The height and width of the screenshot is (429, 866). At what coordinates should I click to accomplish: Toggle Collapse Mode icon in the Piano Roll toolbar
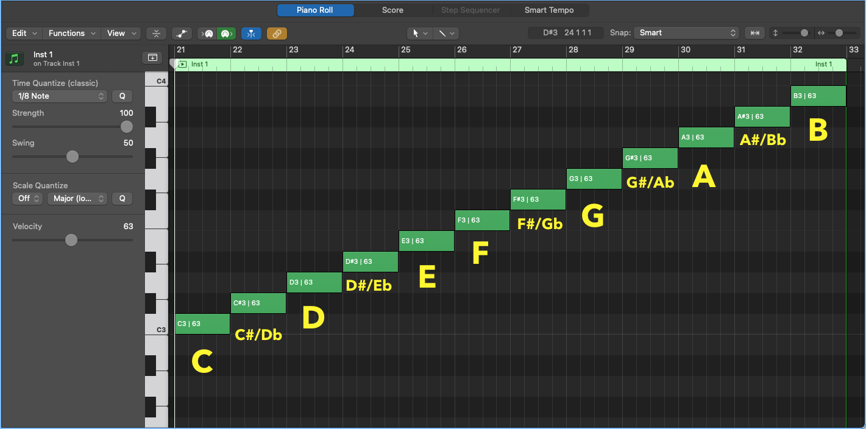156,33
